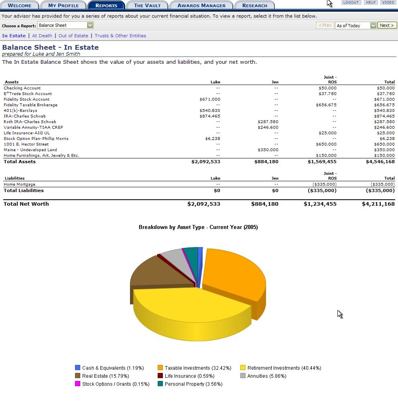The width and height of the screenshot is (398, 403).
Task: Open the Out of Estate view
Action: (x=73, y=36)
